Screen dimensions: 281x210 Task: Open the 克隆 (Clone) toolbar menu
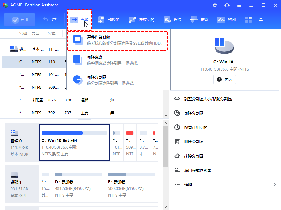(x=80, y=20)
